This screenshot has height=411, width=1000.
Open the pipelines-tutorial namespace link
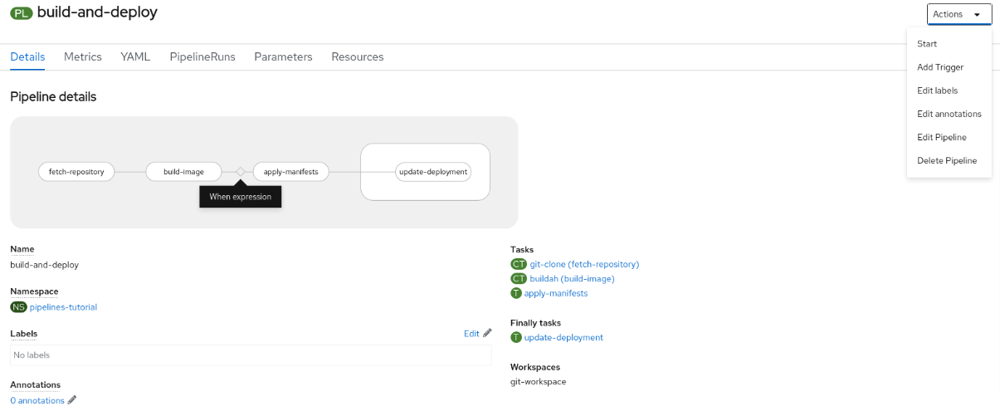pyautogui.click(x=63, y=307)
